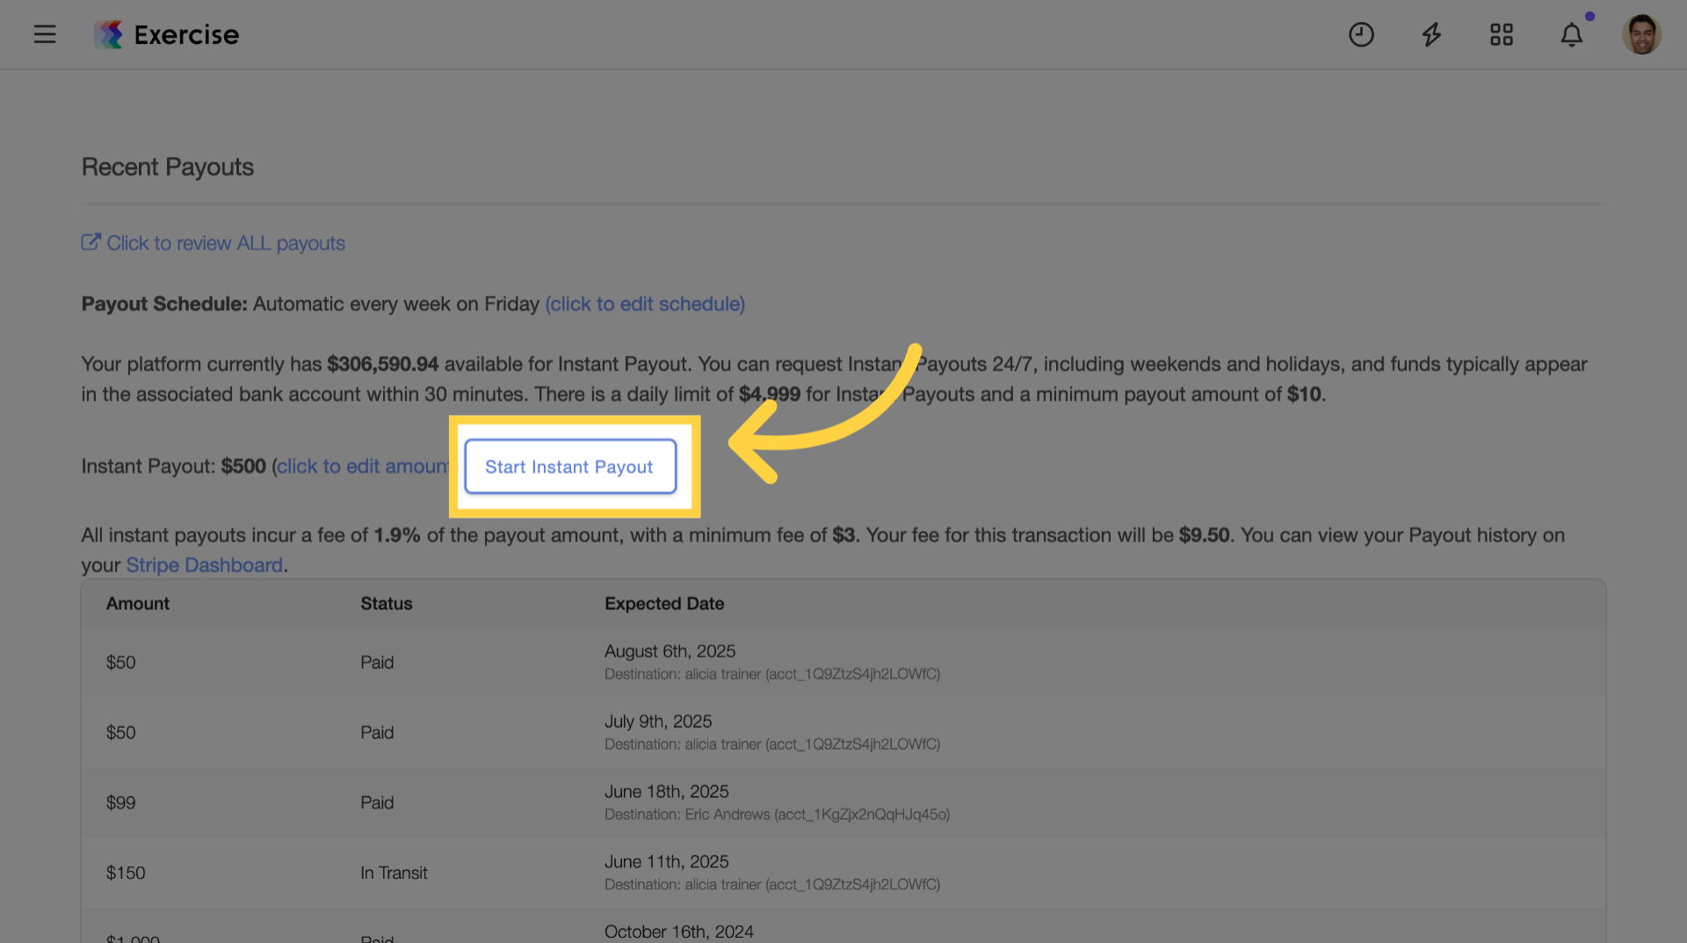Click the Recent Payouts heading
Screen dimensions: 1687x943
[x=168, y=167]
